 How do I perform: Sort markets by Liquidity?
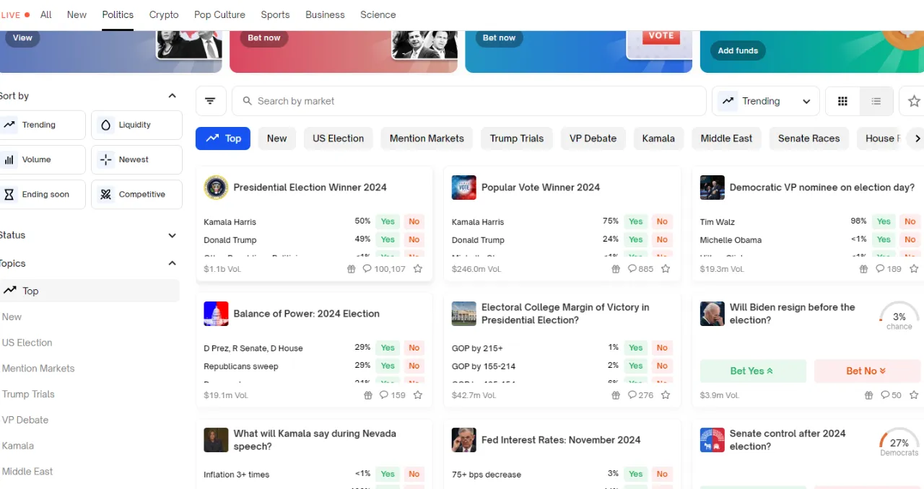click(x=136, y=125)
